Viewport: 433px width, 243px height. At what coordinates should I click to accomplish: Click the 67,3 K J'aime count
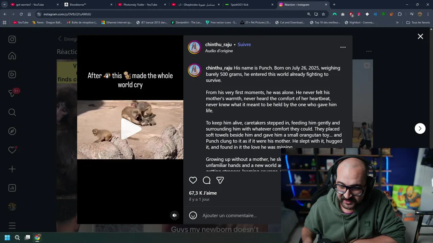203,193
